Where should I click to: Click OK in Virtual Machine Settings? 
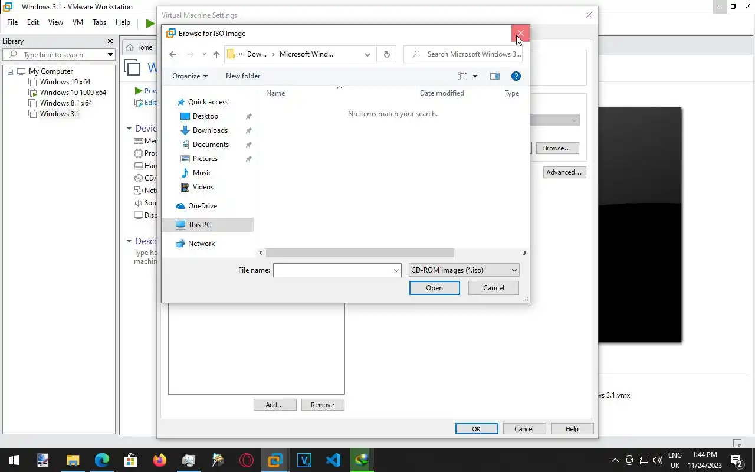pos(477,429)
